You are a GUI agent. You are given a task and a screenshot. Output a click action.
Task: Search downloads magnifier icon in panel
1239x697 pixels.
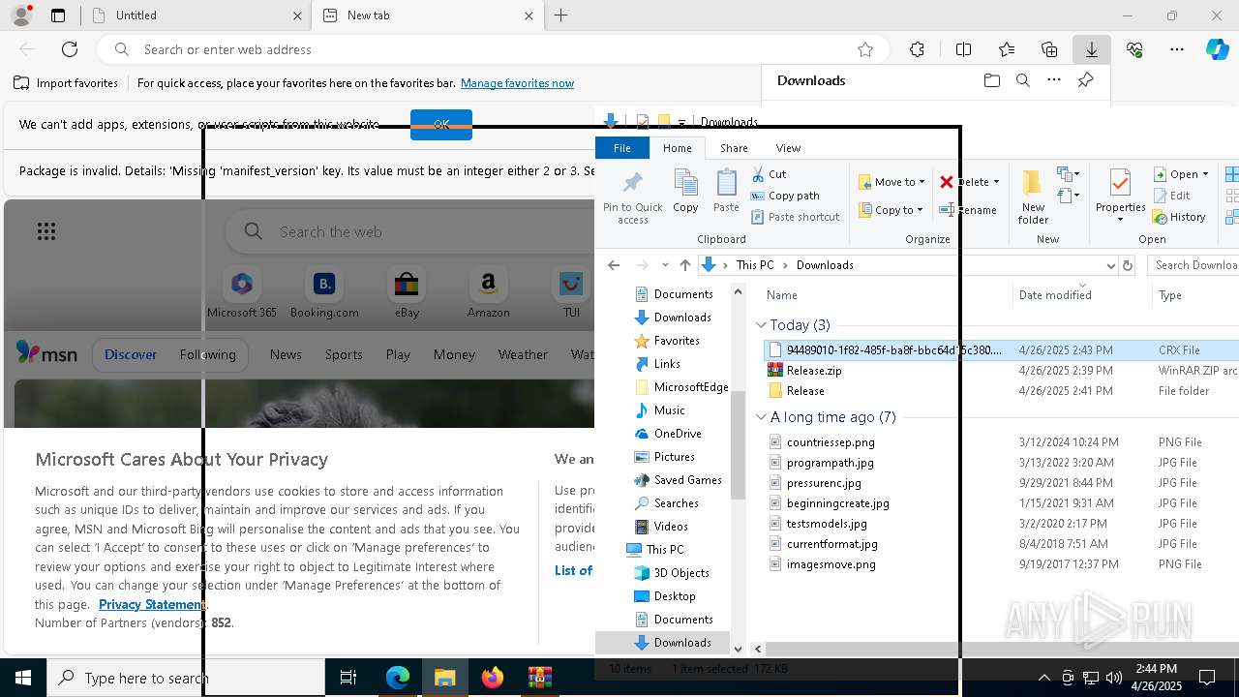(1023, 80)
